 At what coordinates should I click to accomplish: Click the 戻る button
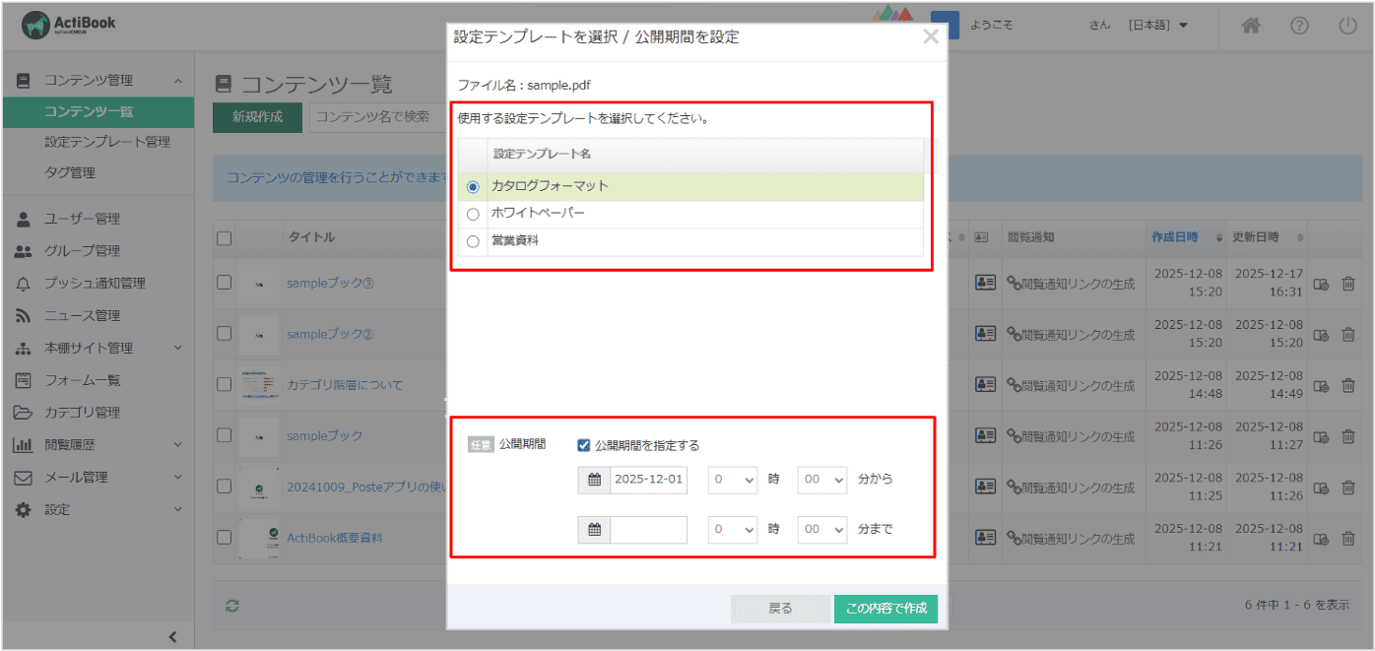click(x=780, y=609)
